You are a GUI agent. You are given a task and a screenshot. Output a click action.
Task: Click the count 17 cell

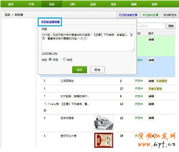click(x=121, y=89)
